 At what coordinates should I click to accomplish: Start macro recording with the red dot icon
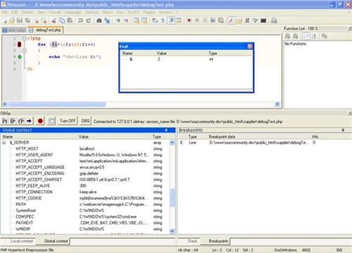pyautogui.click(x=189, y=20)
